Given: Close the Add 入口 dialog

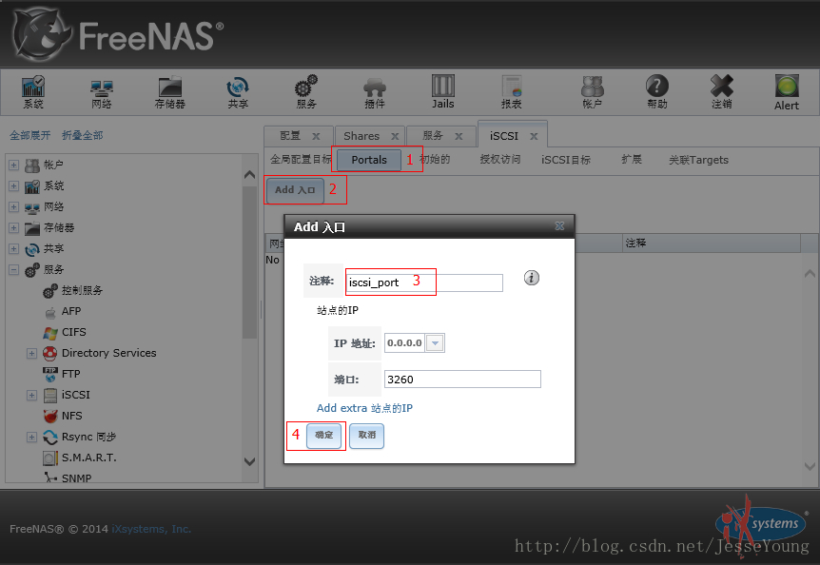Looking at the screenshot, I should [x=559, y=225].
